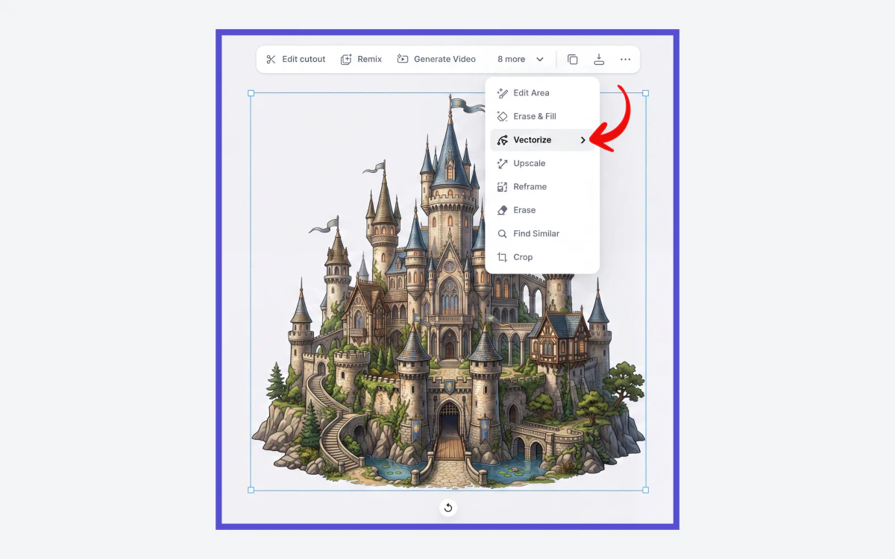Select Crop from the menu
This screenshot has height=559, width=895.
[x=542, y=257]
